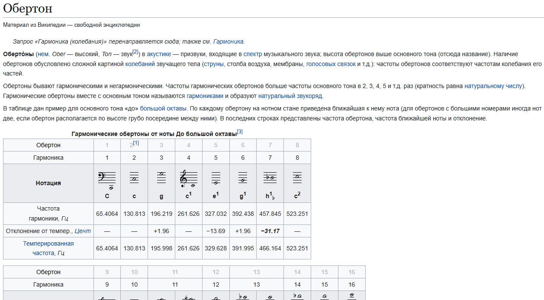Click the treble clef notation image for c1
Viewport: 544px width, 300px height.
point(188,179)
